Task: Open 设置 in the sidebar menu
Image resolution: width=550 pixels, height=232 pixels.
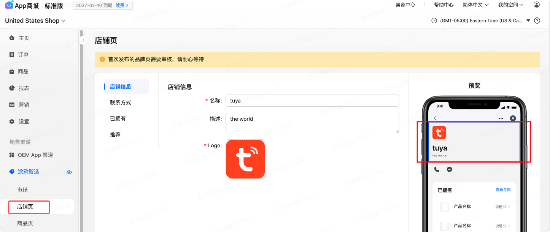Action: point(24,122)
